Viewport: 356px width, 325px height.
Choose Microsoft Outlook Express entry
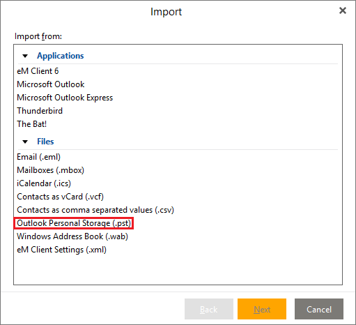(65, 98)
